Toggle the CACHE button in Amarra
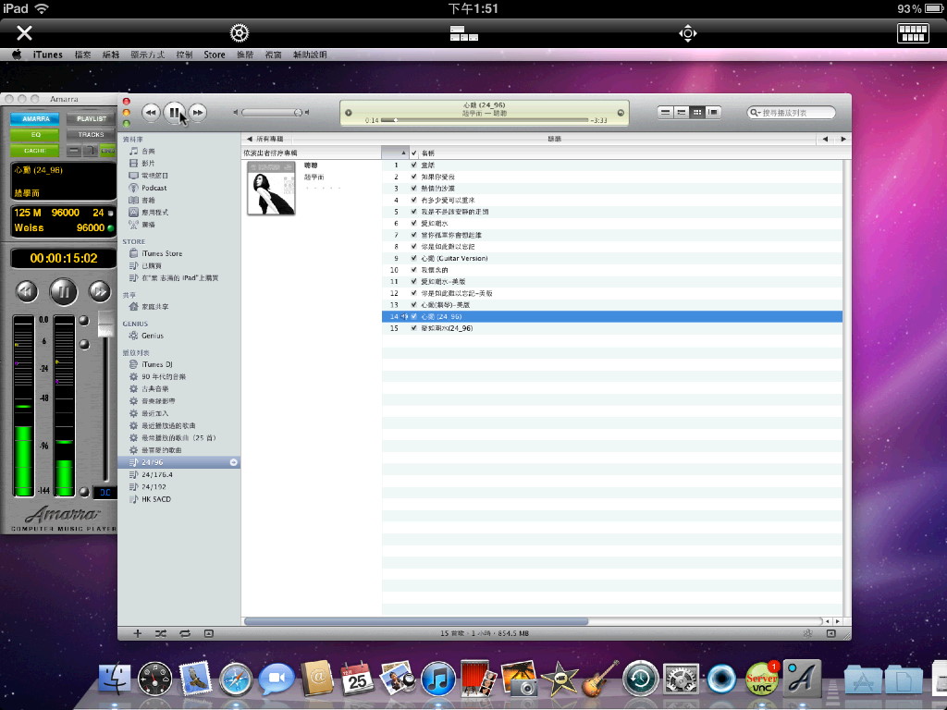 coord(35,151)
